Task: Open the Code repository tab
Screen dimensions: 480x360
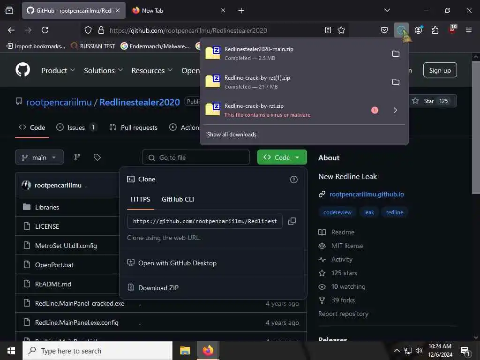Action: click(x=32, y=127)
